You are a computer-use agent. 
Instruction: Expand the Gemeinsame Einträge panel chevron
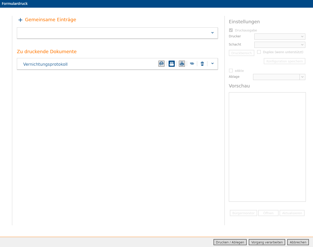212,33
